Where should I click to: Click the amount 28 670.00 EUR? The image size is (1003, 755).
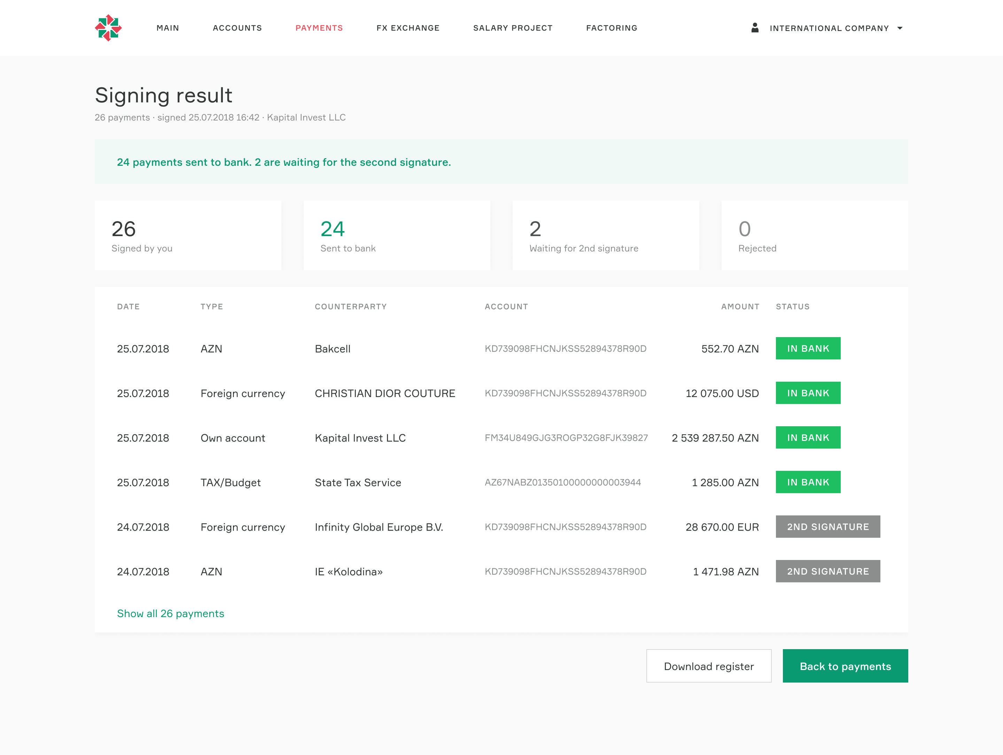[722, 527]
